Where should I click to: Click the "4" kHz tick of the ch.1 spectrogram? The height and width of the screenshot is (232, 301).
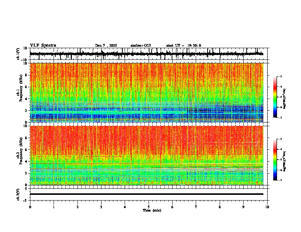click(27, 99)
